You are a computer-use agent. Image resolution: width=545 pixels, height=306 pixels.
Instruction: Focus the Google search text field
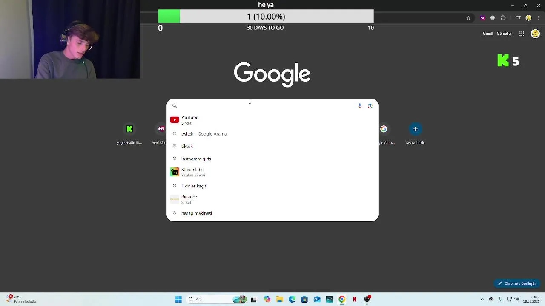click(x=266, y=106)
